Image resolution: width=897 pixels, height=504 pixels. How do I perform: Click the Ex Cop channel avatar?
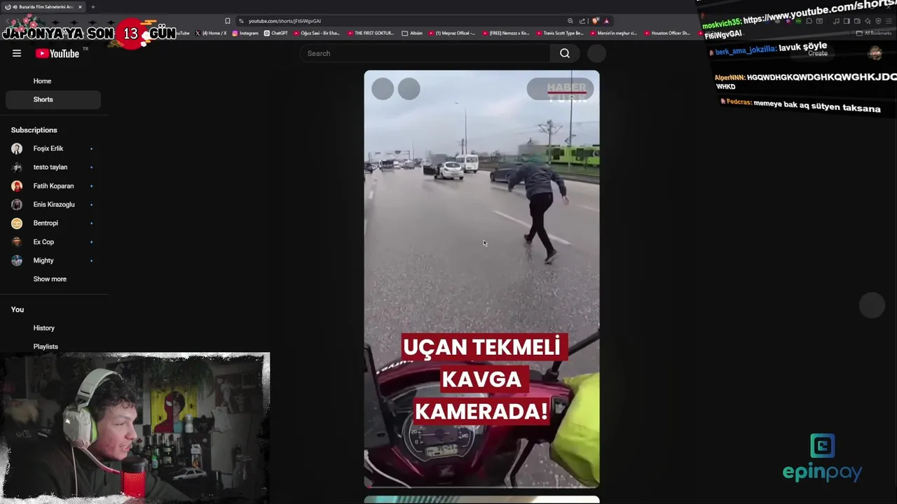17,241
